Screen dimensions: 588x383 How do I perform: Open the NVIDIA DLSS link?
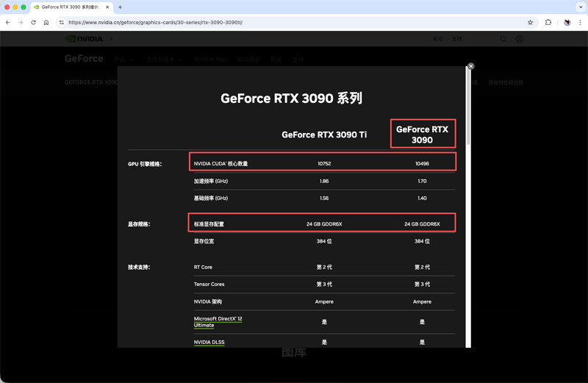click(209, 343)
